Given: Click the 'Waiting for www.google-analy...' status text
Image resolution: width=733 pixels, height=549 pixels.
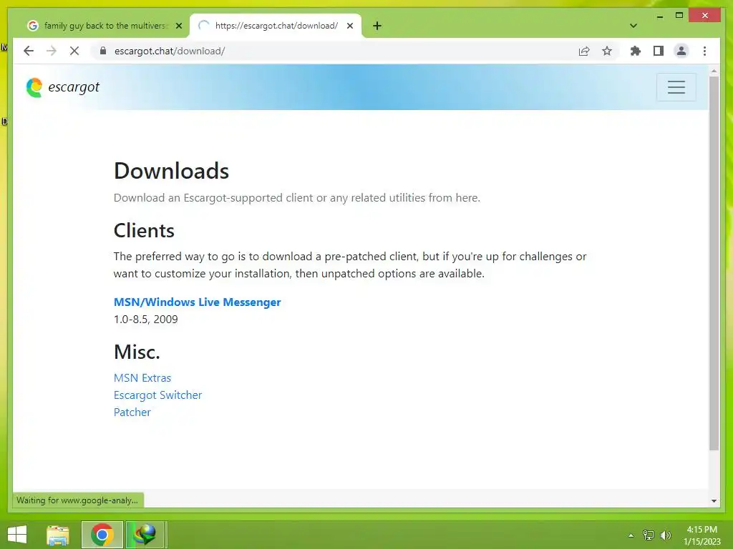Looking at the screenshot, I should click(77, 500).
